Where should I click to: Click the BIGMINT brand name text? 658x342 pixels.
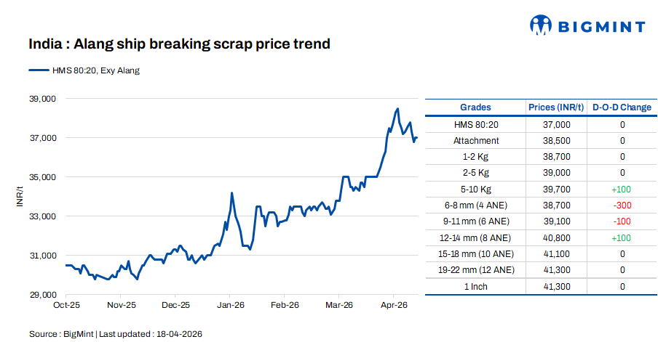[x=601, y=27]
